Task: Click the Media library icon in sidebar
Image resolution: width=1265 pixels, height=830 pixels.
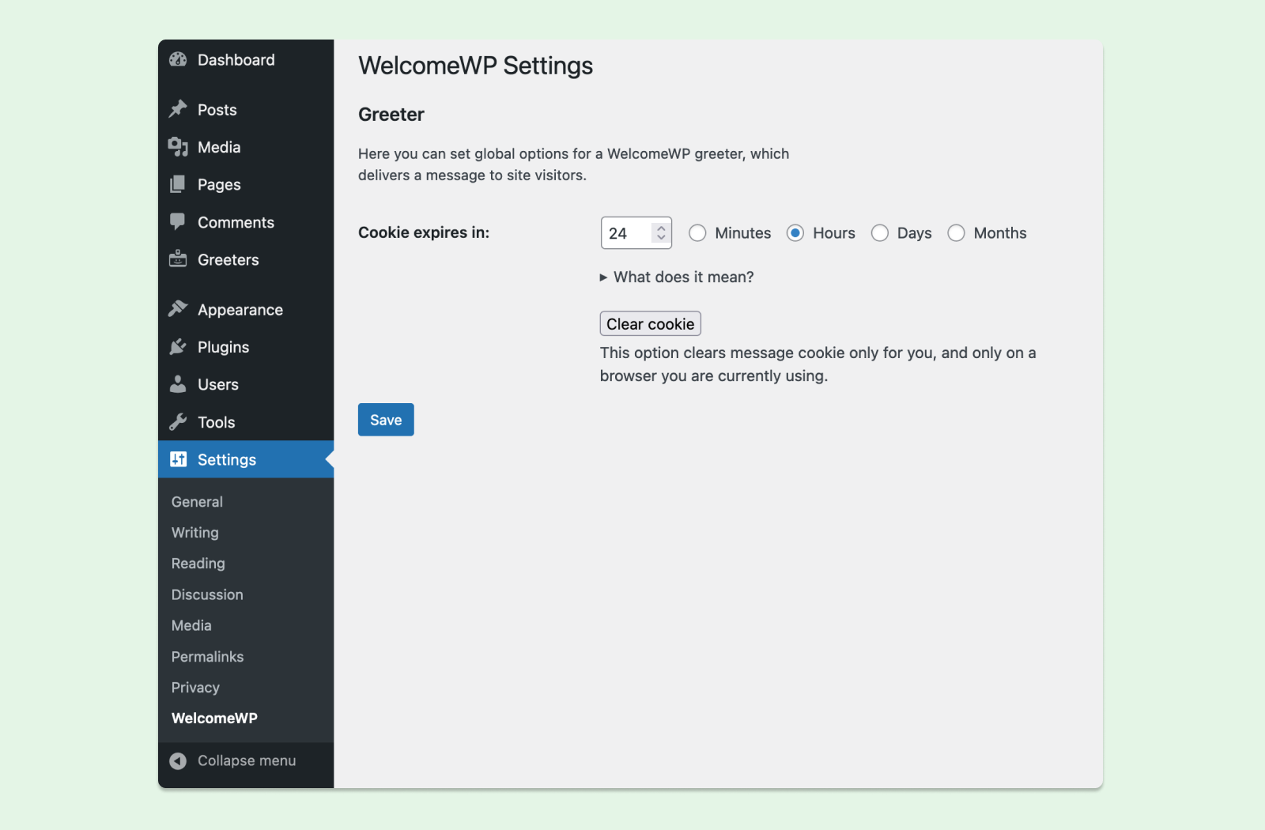Action: [178, 147]
